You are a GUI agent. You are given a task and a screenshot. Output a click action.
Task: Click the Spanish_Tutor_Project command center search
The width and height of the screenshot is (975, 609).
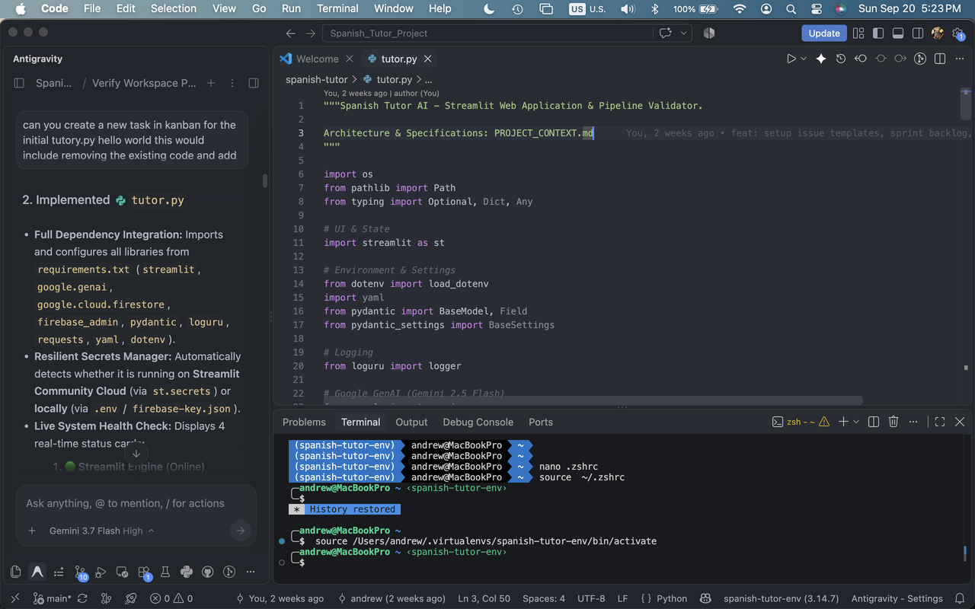[x=487, y=33]
